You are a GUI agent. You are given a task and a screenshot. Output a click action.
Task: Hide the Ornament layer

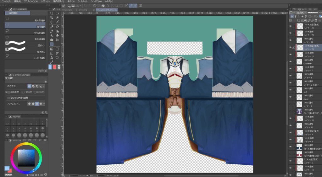click(x=290, y=61)
